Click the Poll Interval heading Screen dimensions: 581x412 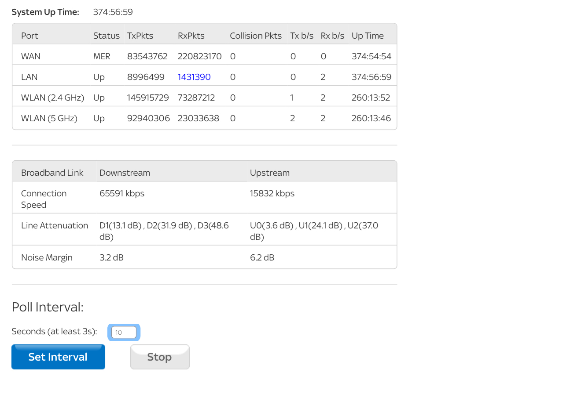[48, 307]
